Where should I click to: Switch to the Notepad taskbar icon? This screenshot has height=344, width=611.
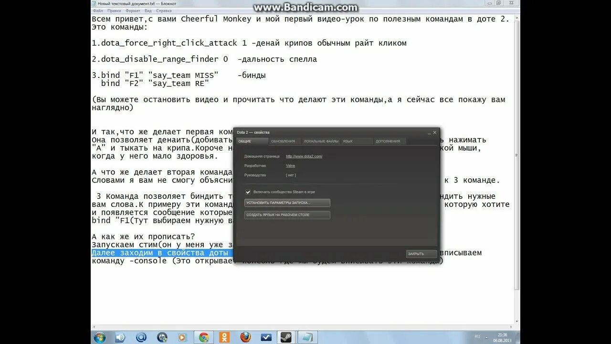point(308,337)
